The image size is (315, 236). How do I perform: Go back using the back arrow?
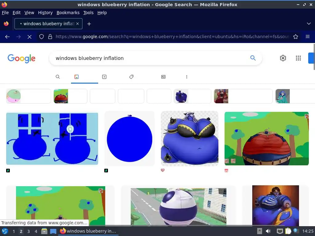point(7,37)
